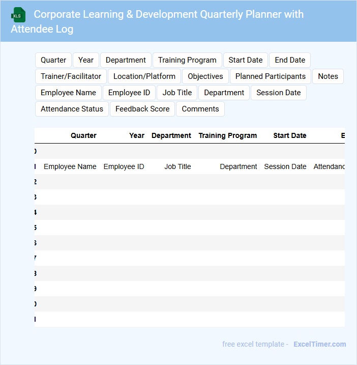The height and width of the screenshot is (365, 357).
Task: Select the Location/Platform tag
Action: click(x=144, y=76)
